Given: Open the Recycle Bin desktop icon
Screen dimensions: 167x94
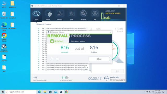Looking at the screenshot, I should coord(4,15).
